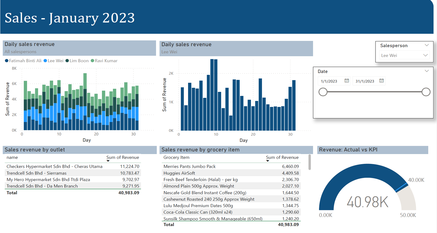Screen dimensions: 437x233
Task: Open the start date calendar picker icon
Action: 346,81
